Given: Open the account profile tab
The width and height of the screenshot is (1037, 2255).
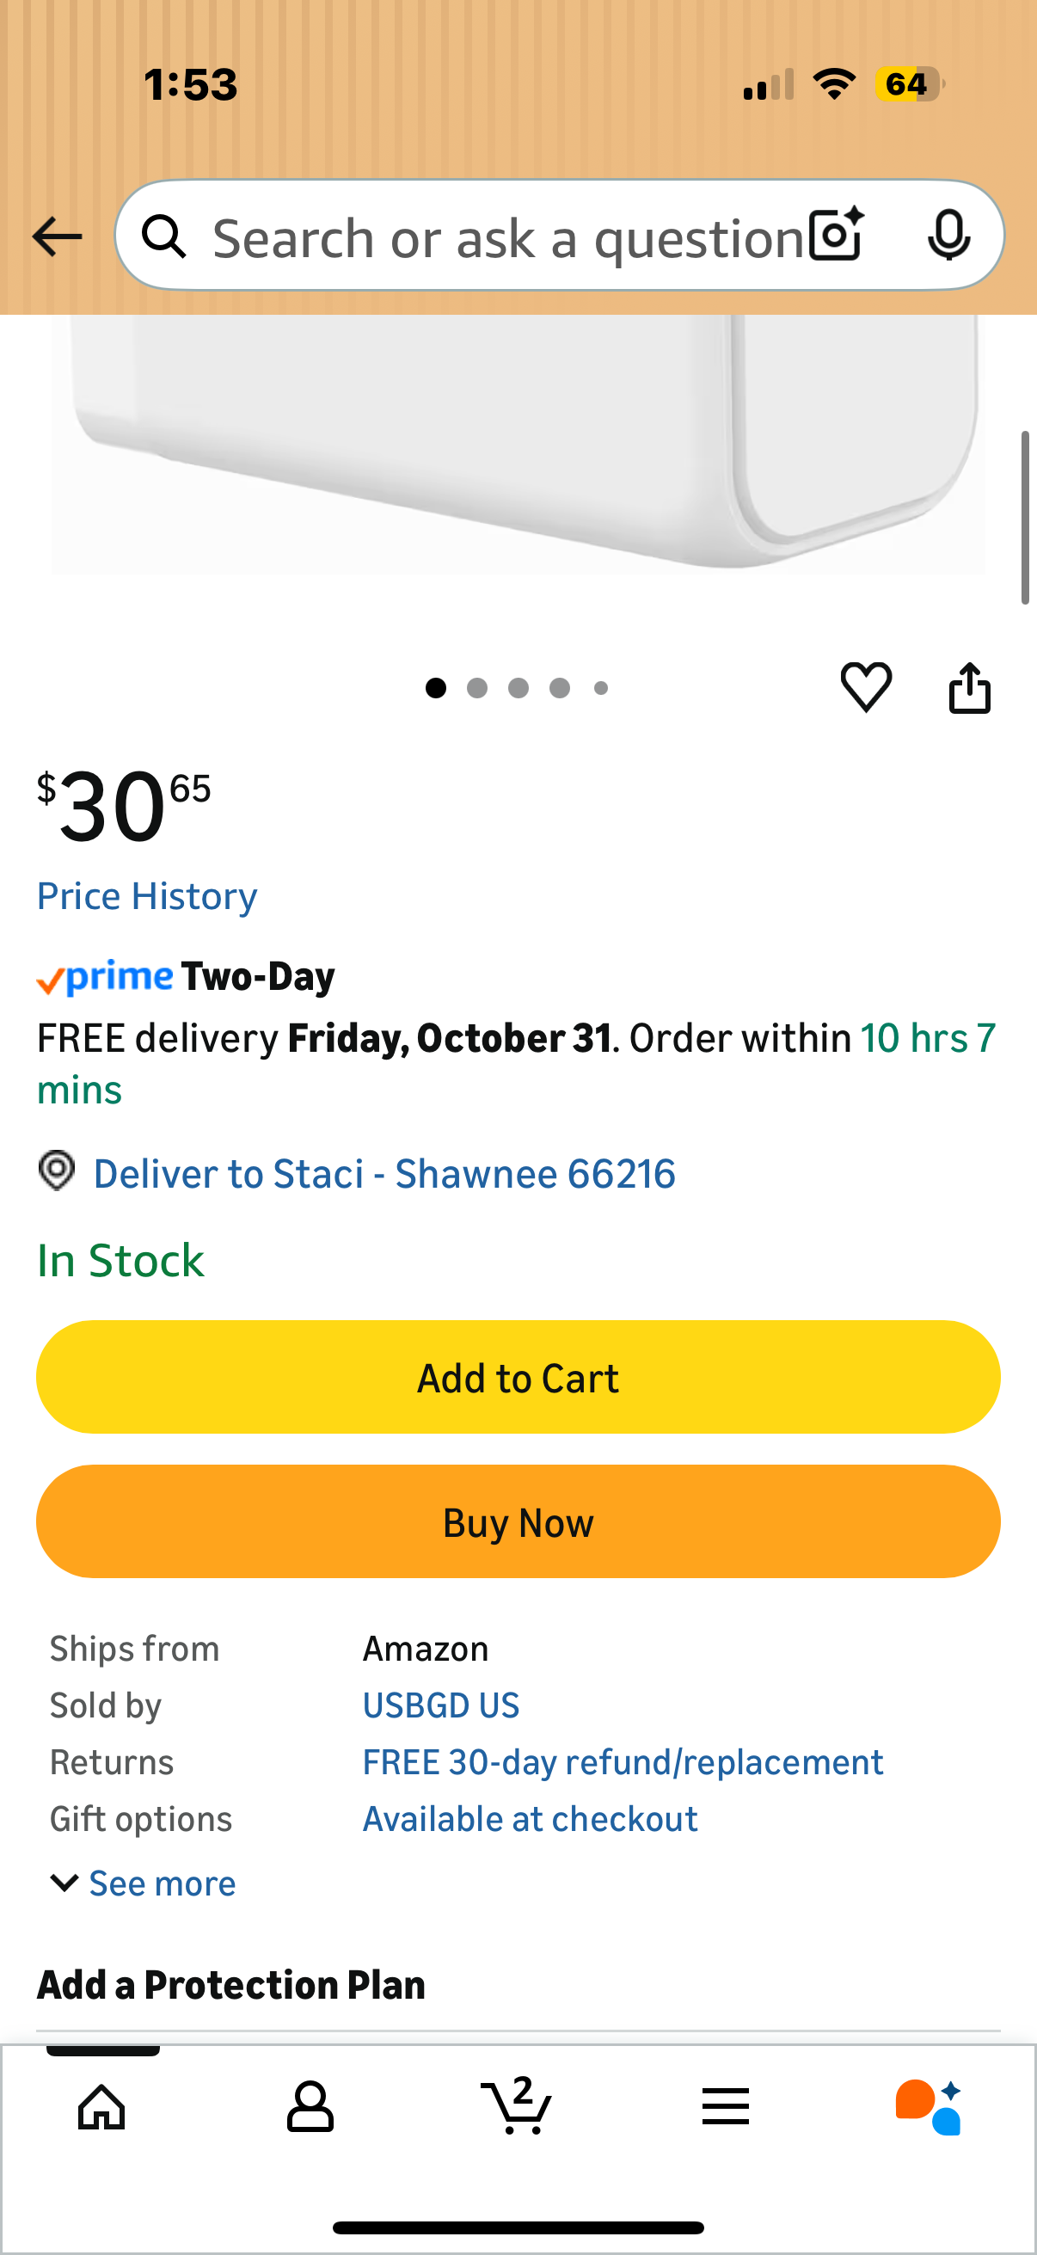Looking at the screenshot, I should pyautogui.click(x=310, y=2106).
